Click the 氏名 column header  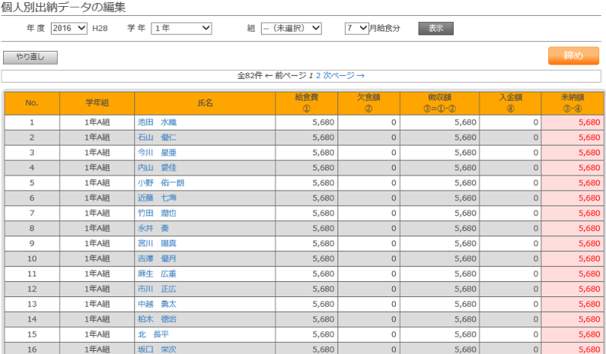pyautogui.click(x=205, y=103)
